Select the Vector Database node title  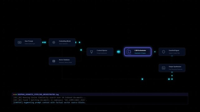point(64,60)
